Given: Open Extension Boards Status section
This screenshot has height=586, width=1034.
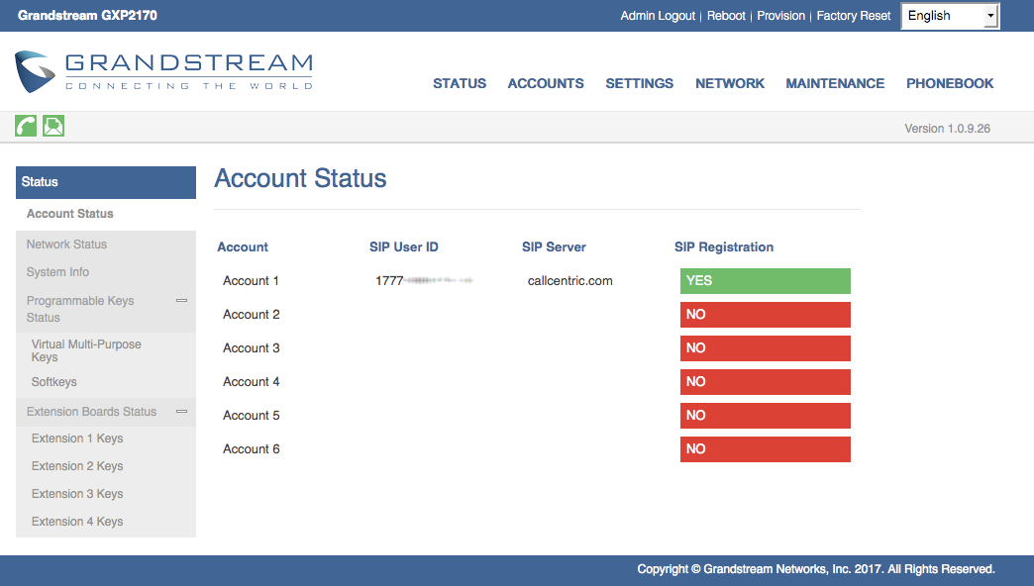Looking at the screenshot, I should click(x=92, y=412).
